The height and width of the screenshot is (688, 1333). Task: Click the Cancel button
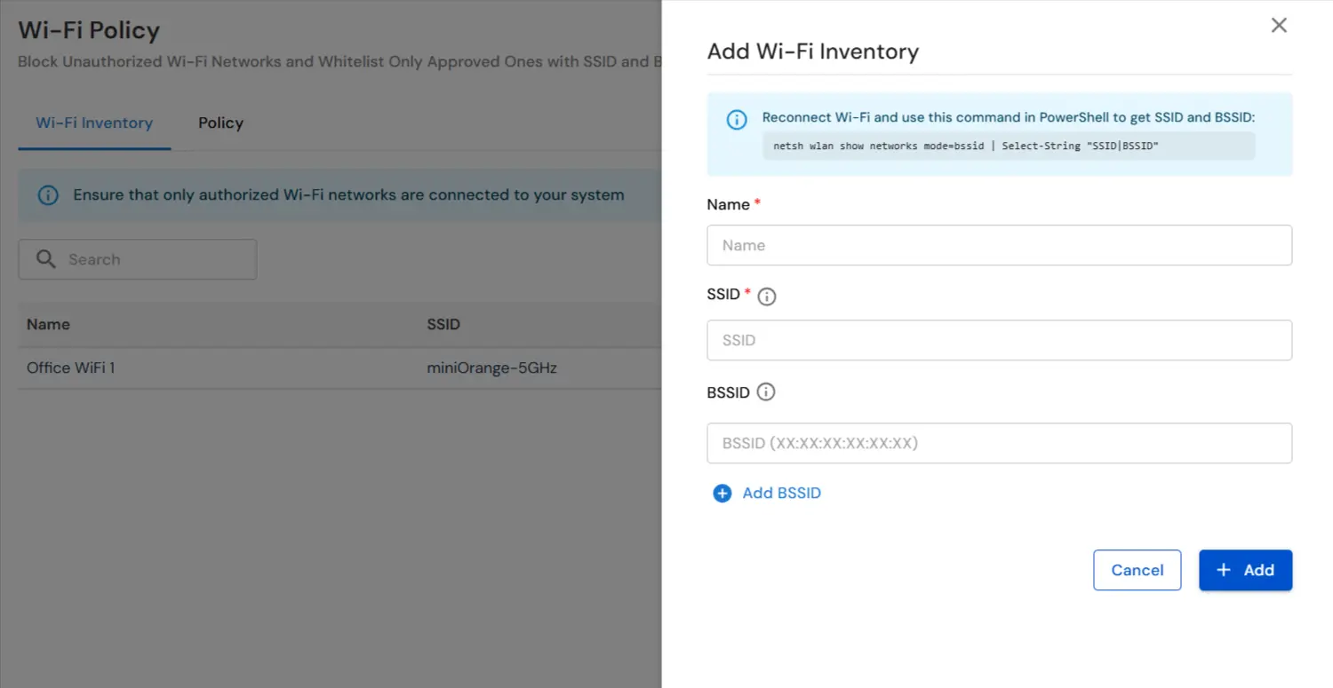click(1137, 570)
